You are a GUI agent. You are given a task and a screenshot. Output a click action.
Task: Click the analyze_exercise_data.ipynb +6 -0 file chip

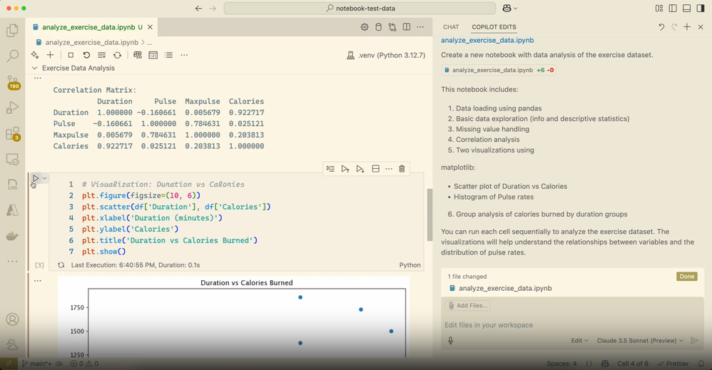click(498, 71)
